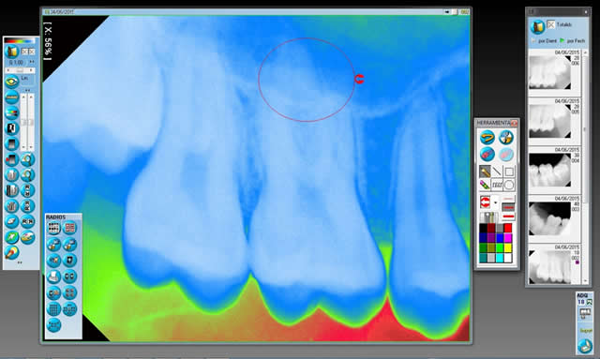
Task: Select the color palette filter icon
Action: [12, 112]
